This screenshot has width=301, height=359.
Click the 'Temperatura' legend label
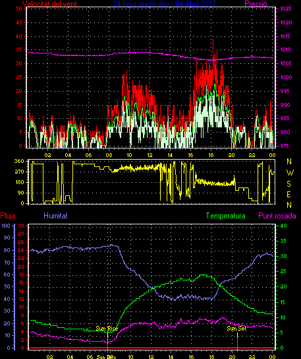click(x=225, y=216)
